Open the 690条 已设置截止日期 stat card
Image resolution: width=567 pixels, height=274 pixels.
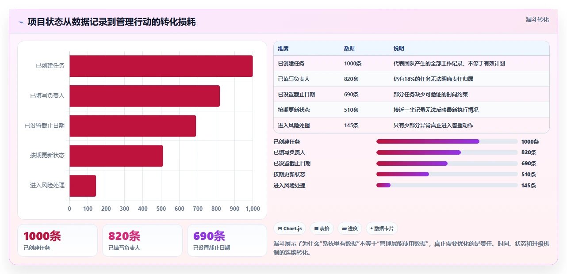pos(227,240)
